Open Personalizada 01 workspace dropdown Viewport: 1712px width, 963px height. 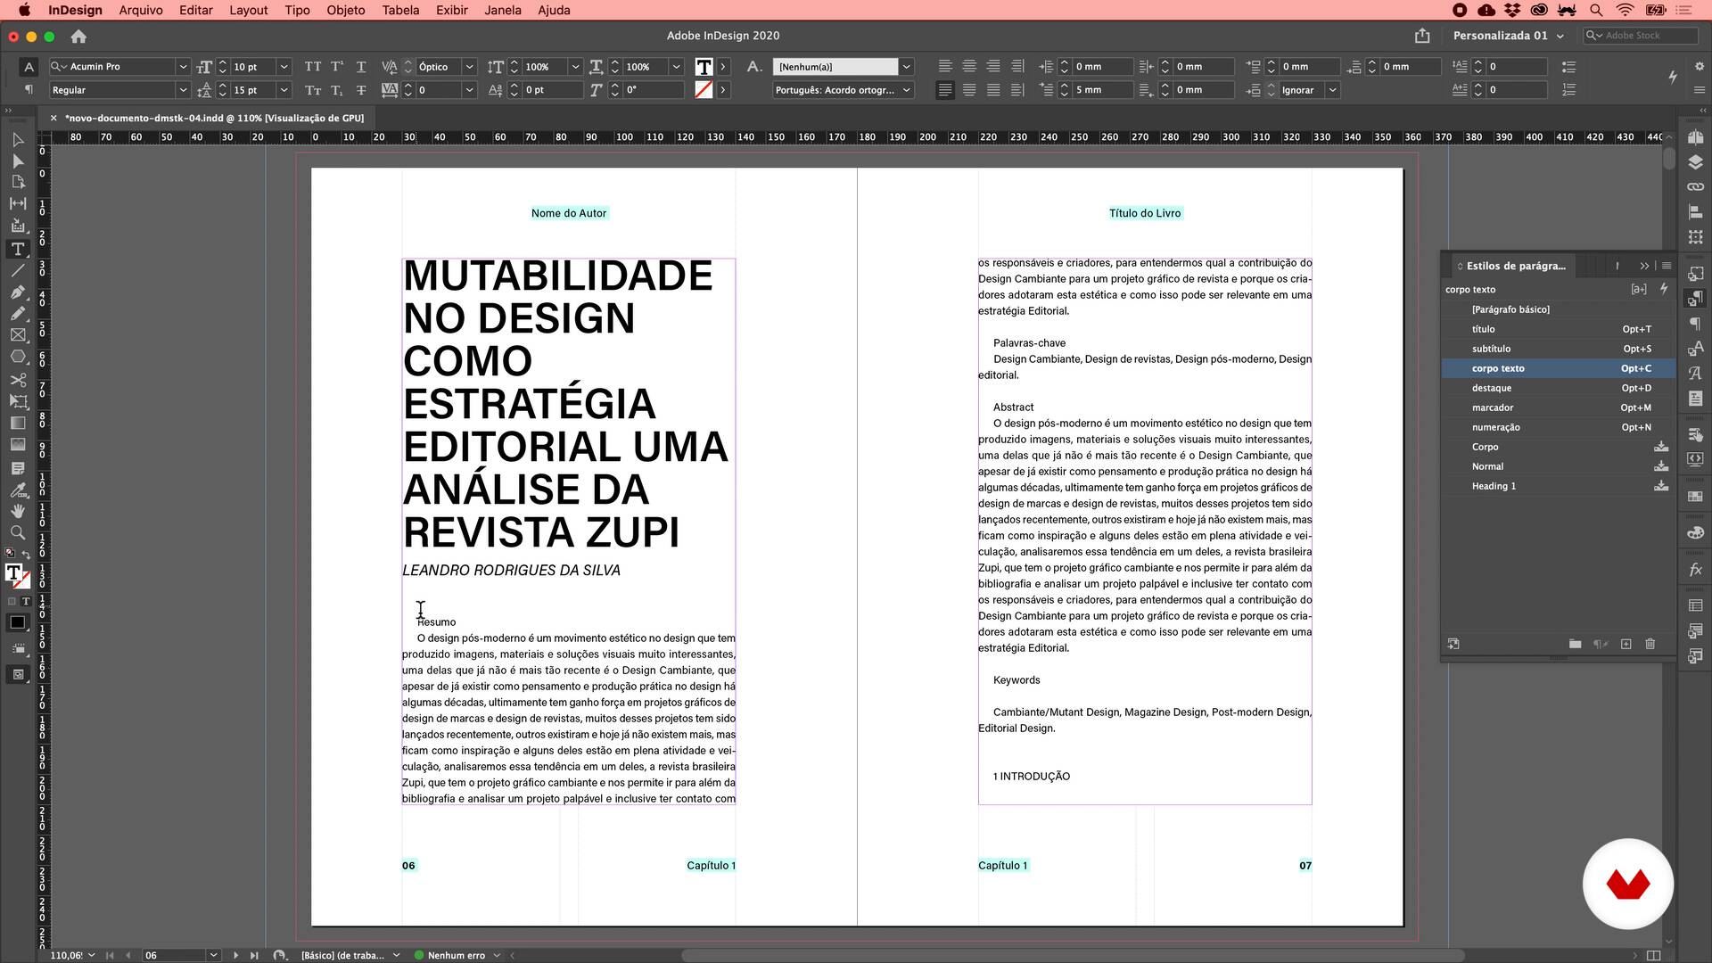(1509, 36)
